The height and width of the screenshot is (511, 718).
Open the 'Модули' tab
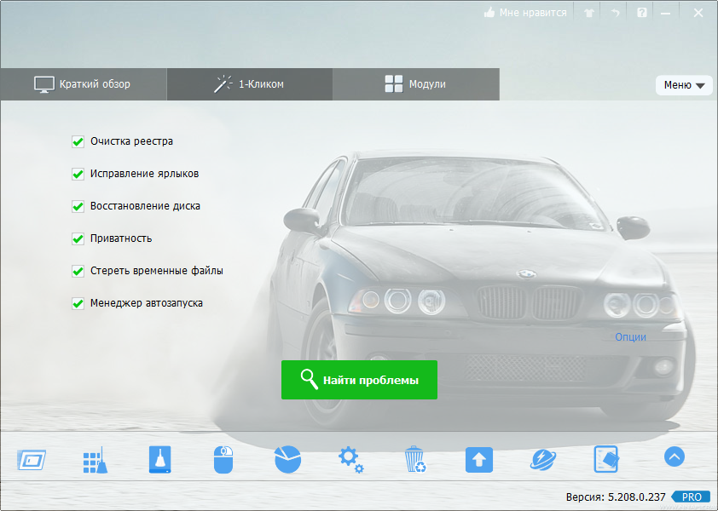(416, 84)
